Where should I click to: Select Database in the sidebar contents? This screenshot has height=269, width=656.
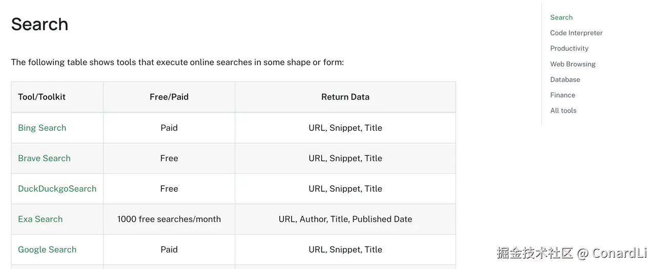tap(565, 80)
